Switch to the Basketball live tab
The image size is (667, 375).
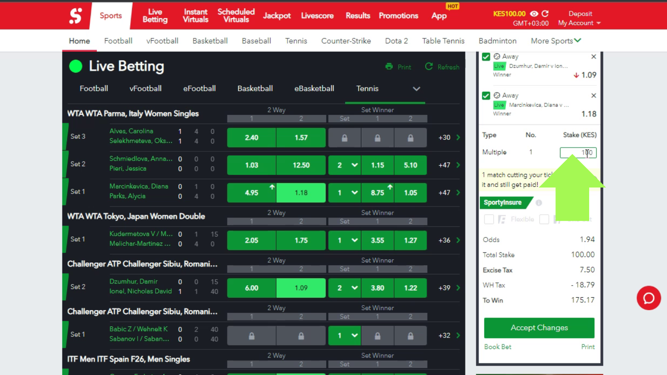coord(255,88)
